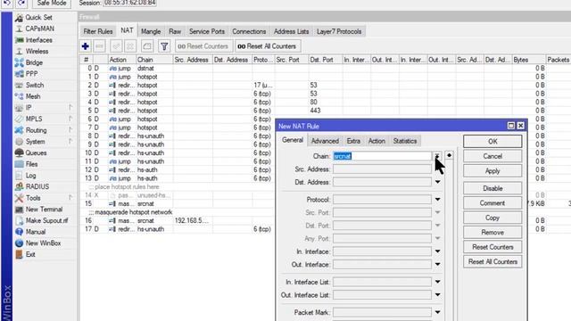Open New WinBox in sidebar

pyautogui.click(x=43, y=243)
